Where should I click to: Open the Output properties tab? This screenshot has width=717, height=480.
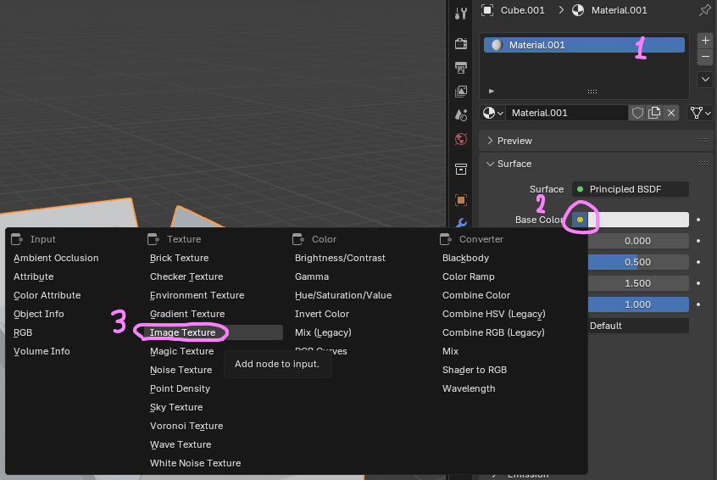[x=461, y=68]
